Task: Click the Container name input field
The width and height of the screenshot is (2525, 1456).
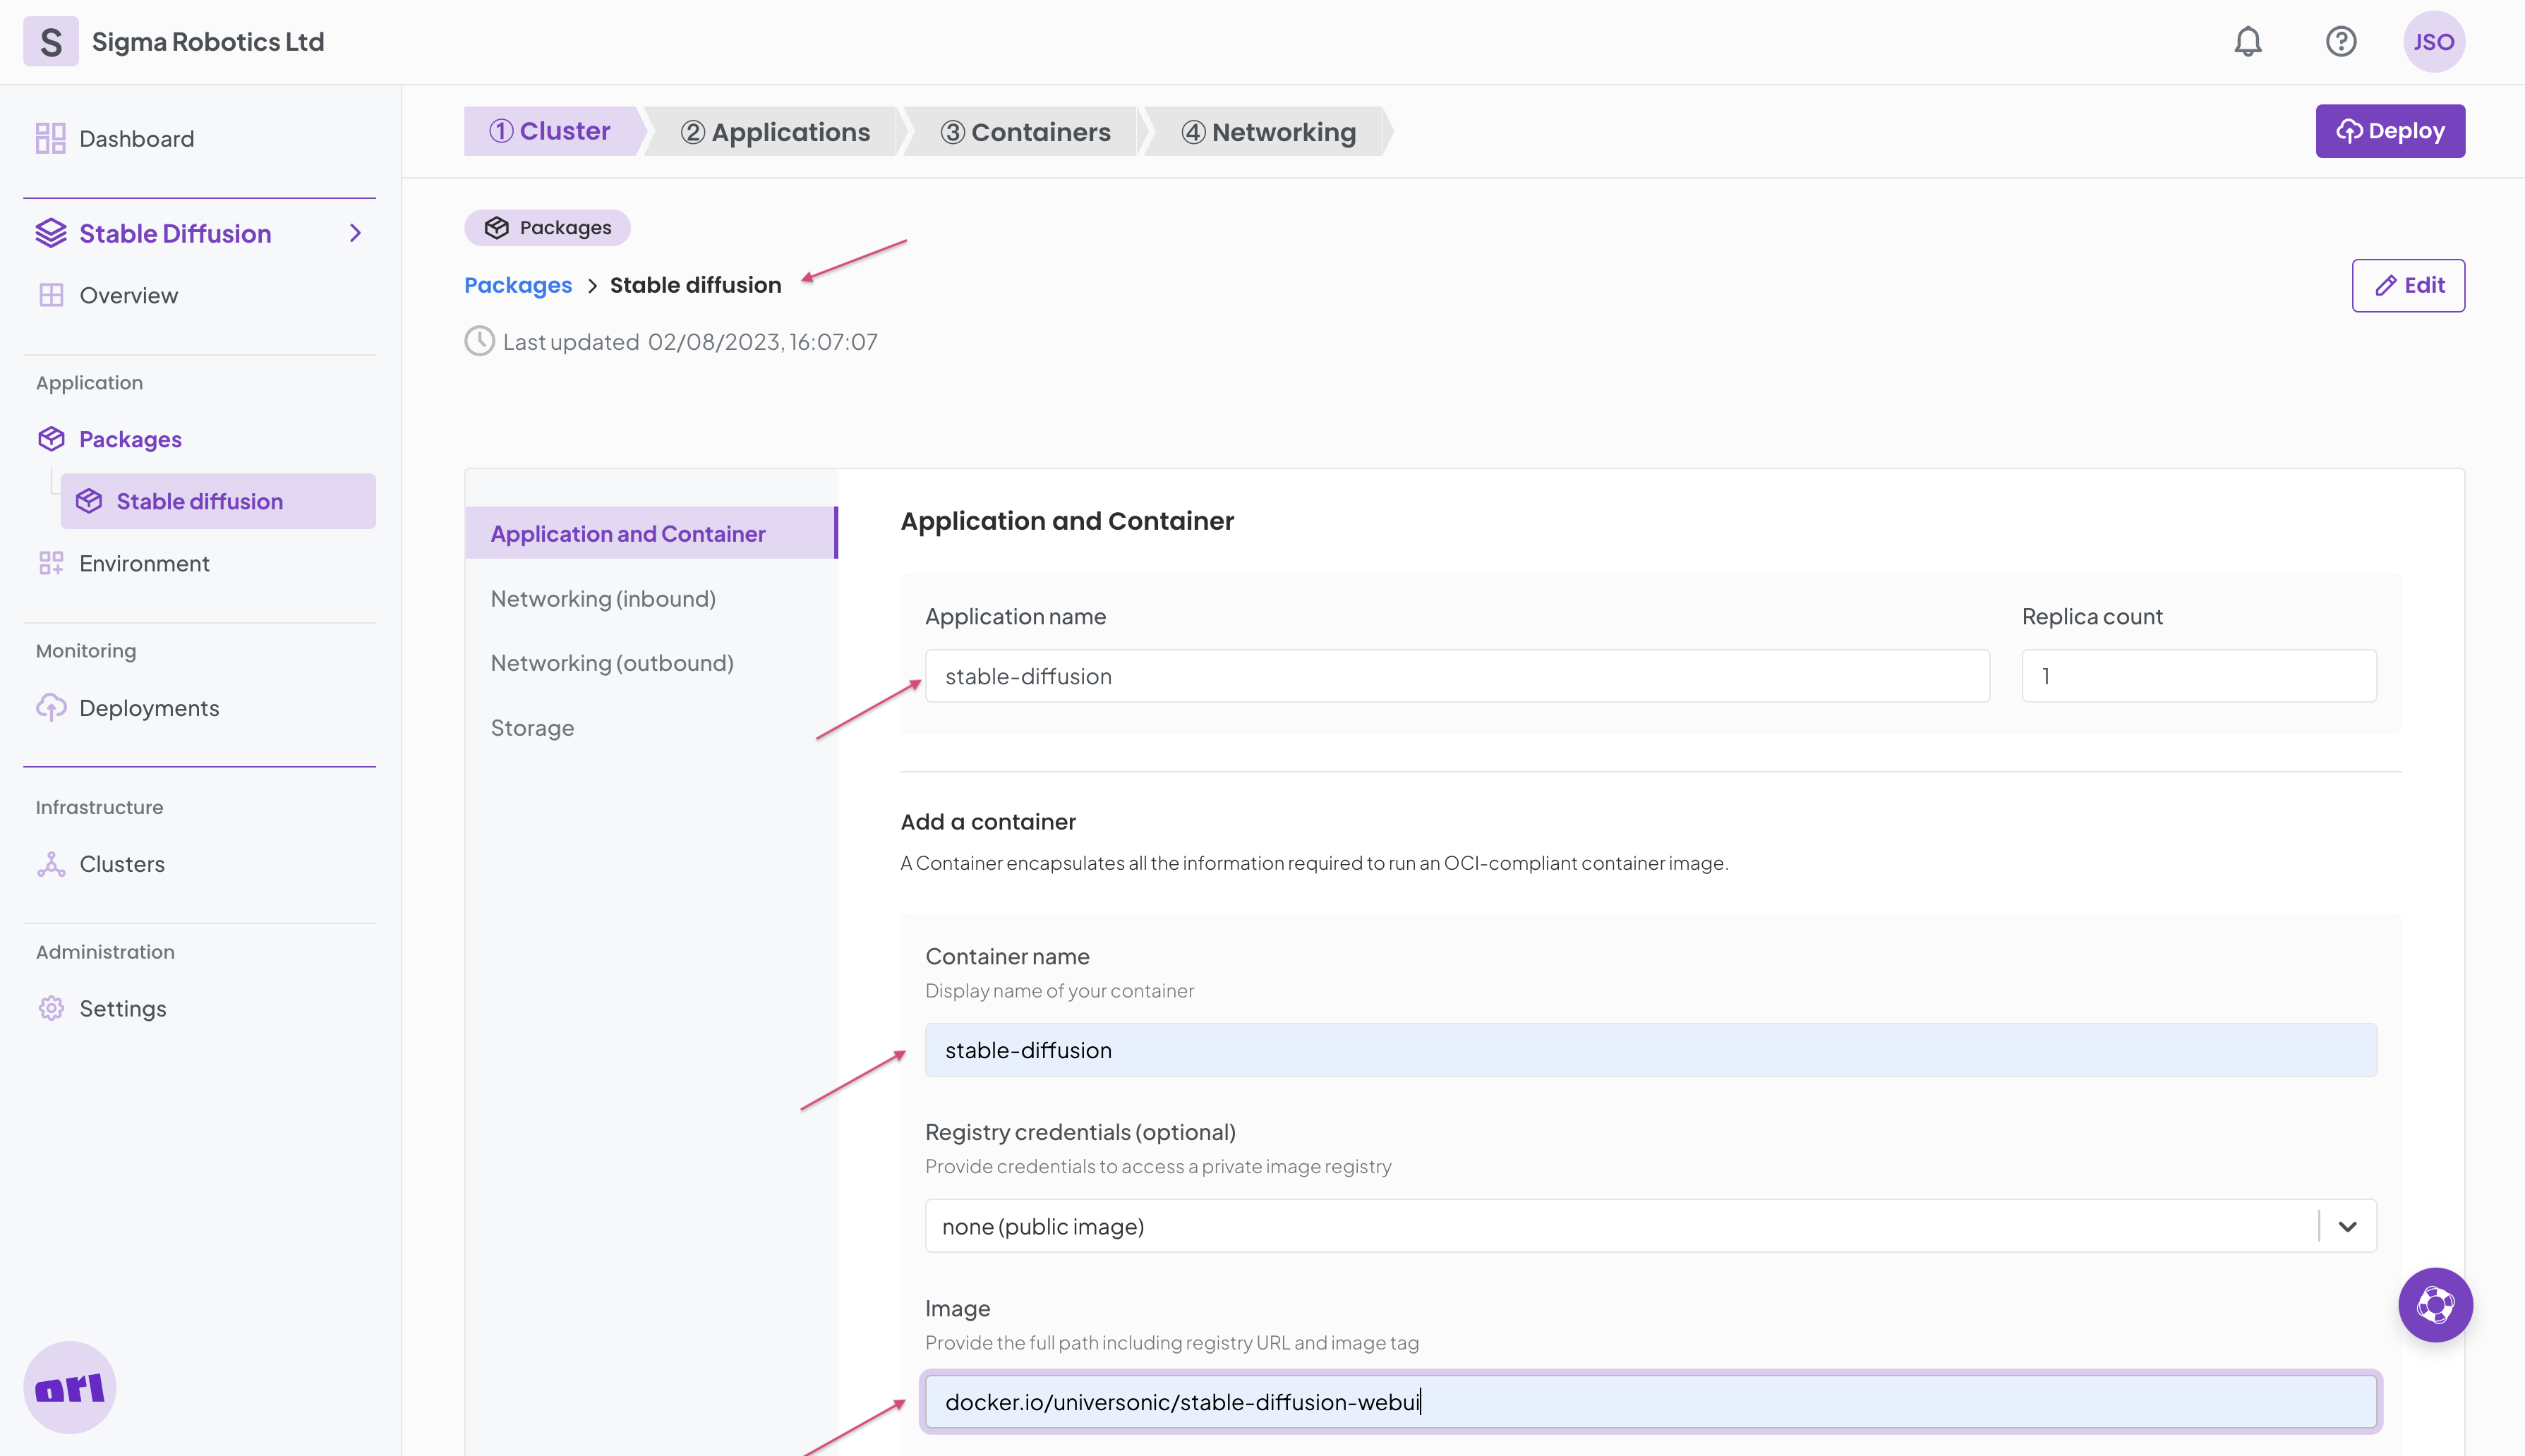Action: coord(1651,1050)
